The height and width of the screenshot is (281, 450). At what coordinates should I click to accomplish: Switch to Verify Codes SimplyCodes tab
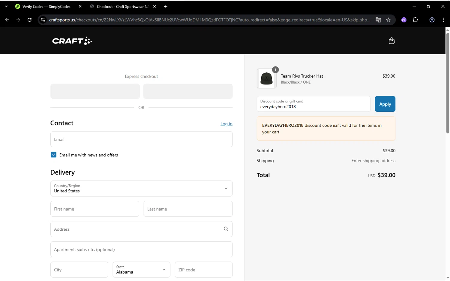click(46, 7)
